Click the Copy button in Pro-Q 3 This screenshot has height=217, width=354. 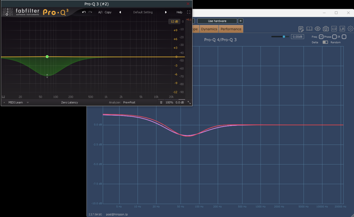(108, 12)
